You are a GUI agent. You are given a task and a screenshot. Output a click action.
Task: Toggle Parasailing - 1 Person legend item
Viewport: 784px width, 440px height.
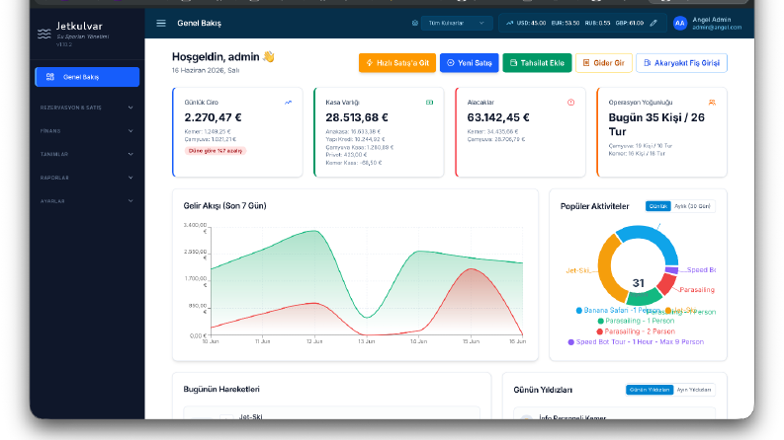point(636,321)
